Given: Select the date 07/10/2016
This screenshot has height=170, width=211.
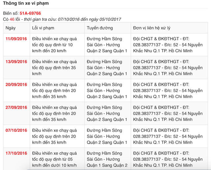Looking at the screenshot, I should point(16,131).
